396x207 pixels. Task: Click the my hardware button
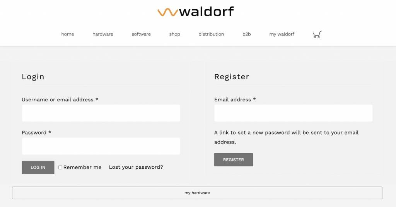tap(197, 193)
